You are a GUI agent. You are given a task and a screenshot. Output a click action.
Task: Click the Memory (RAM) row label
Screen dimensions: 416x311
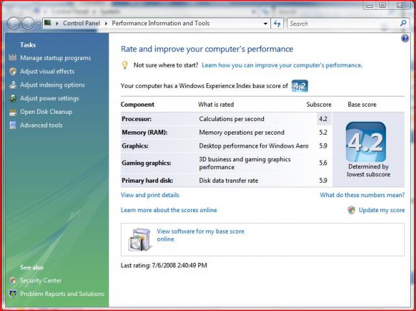144,132
